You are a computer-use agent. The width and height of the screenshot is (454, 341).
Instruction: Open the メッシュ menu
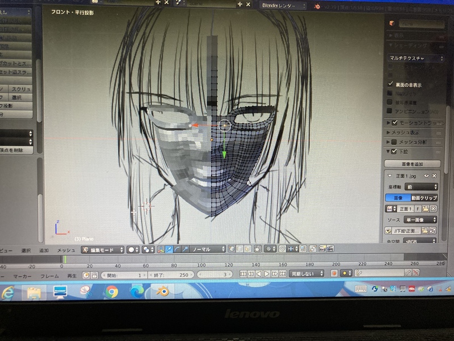click(x=66, y=250)
